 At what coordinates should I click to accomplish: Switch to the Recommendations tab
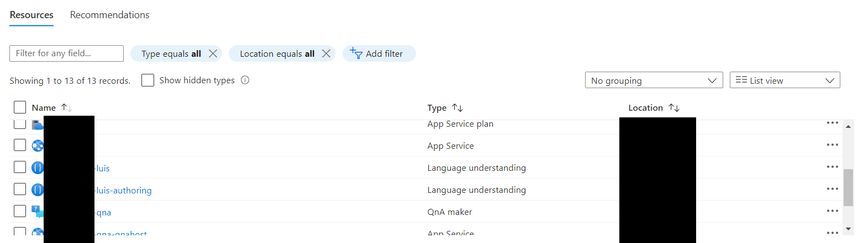coord(109,15)
